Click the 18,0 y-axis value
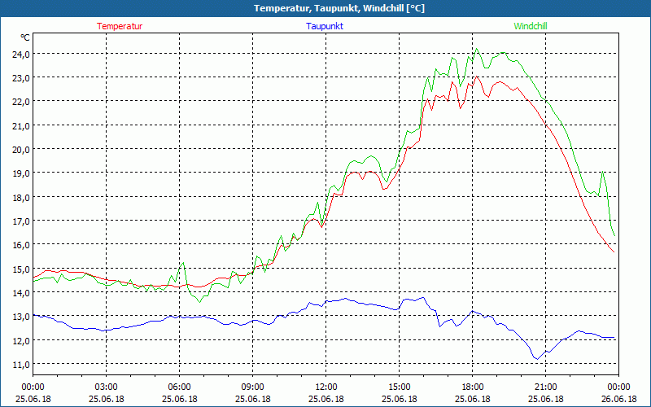 [21, 197]
